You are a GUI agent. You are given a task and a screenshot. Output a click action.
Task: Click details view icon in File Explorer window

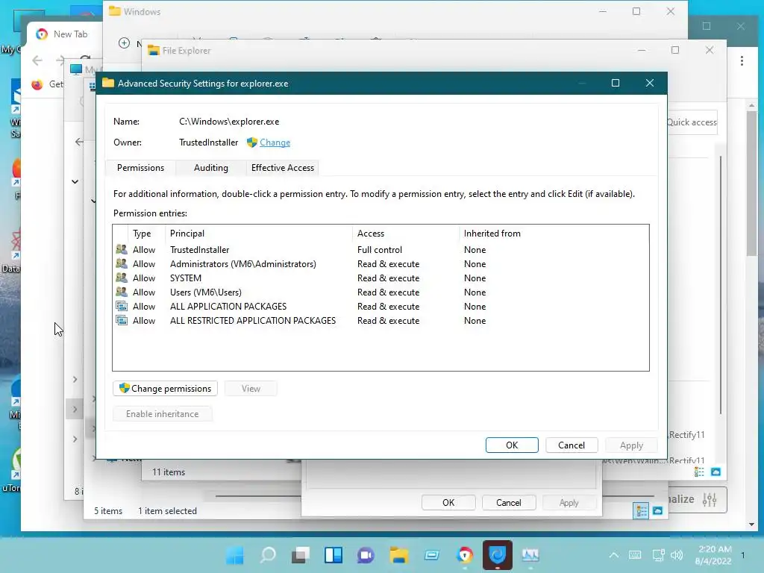click(x=699, y=472)
